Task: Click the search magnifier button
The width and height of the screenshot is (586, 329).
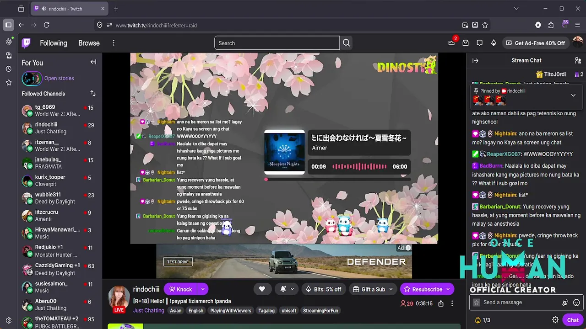Action: pyautogui.click(x=347, y=43)
